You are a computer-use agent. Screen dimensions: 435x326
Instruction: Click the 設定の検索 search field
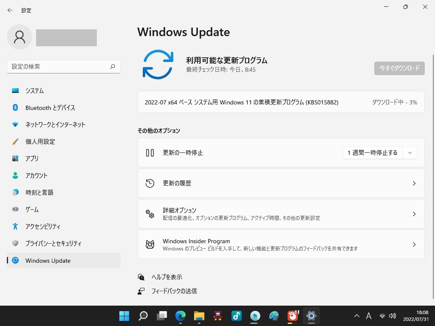click(64, 67)
